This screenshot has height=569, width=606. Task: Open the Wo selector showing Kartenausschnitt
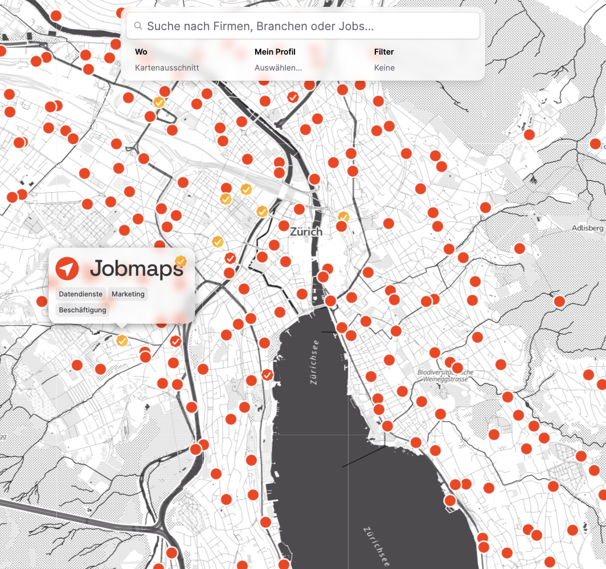pos(167,60)
